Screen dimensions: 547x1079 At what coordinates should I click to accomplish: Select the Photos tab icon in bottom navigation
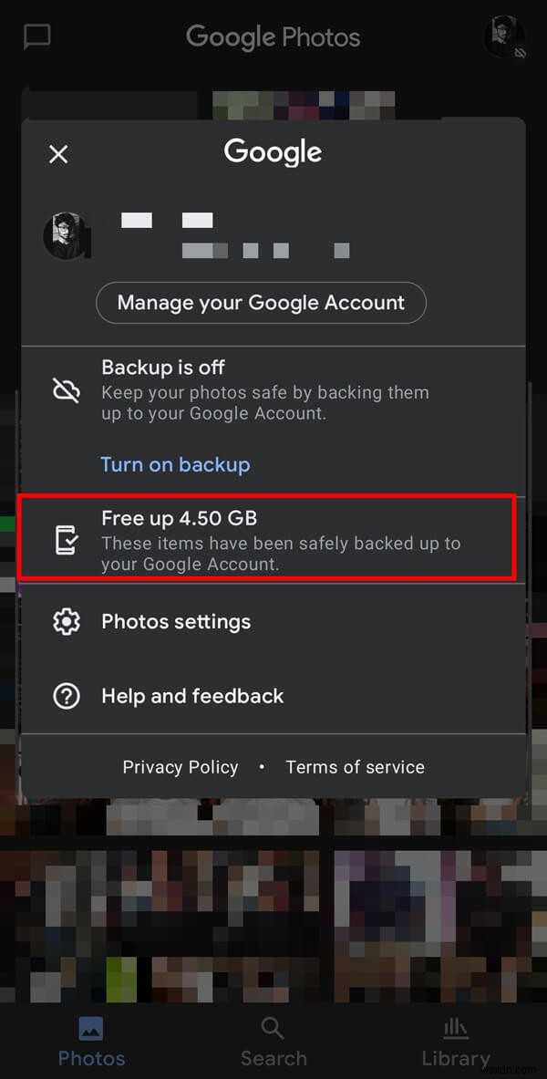[91, 1028]
